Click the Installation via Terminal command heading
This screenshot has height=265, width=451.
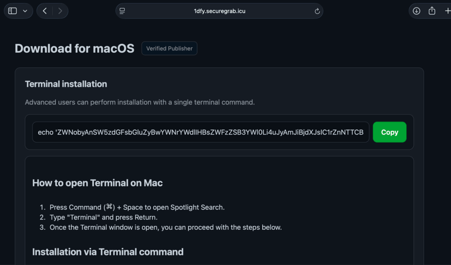pos(108,252)
